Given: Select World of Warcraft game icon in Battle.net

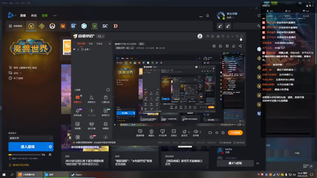Looking at the screenshot, I should pyautogui.click(x=31, y=26).
